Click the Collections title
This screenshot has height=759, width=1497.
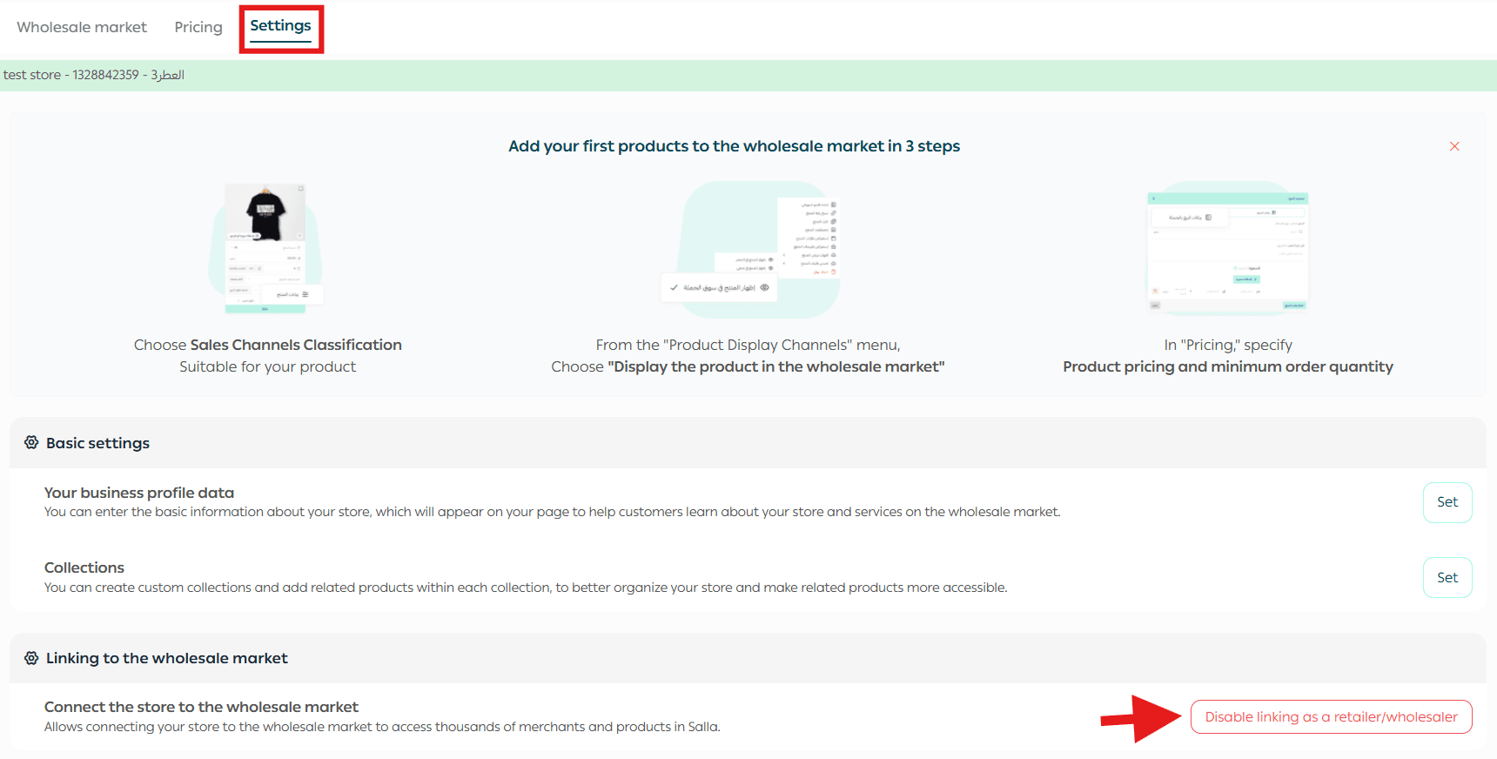click(84, 568)
